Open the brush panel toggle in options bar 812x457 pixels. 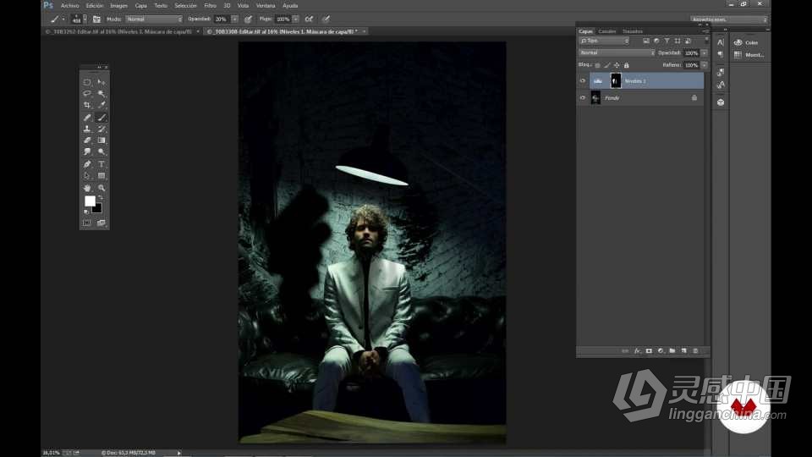96,19
